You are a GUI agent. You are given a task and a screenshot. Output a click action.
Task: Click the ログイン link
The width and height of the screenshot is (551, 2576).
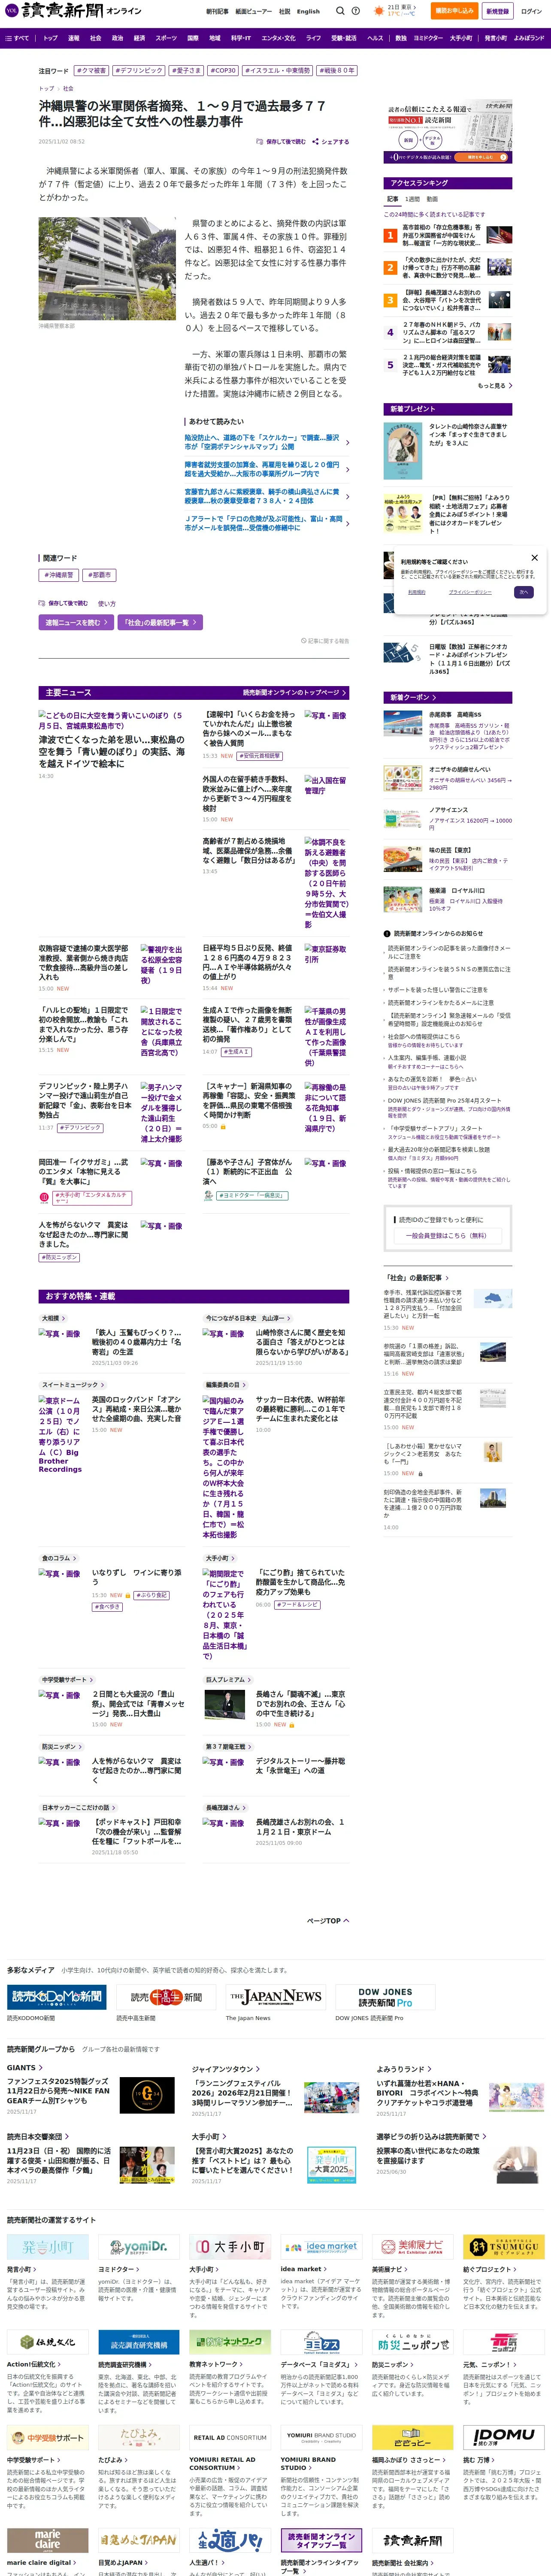click(x=531, y=11)
